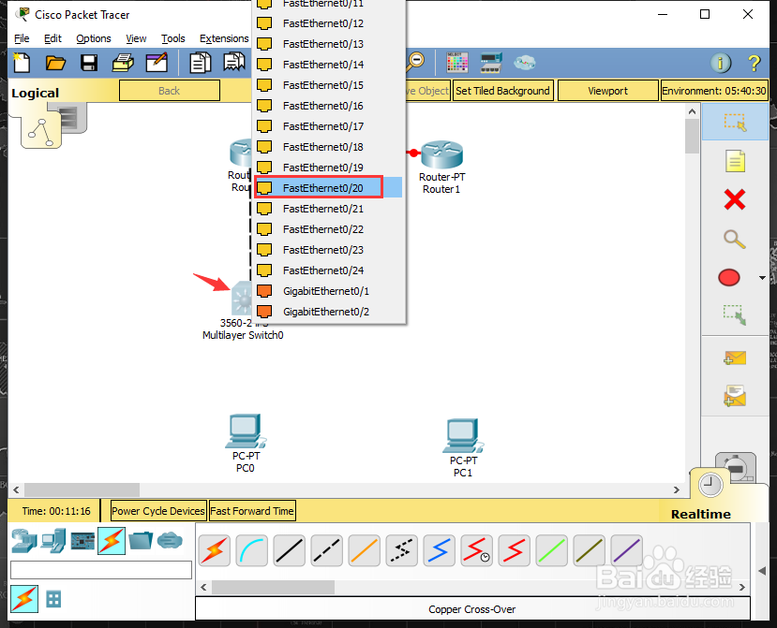Copy selection with the Copy icon
The width and height of the screenshot is (777, 628).
pos(200,63)
